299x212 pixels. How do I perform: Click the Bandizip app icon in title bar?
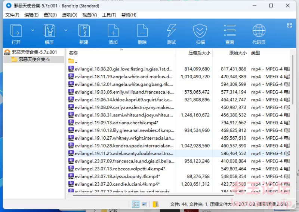coord(9,6)
